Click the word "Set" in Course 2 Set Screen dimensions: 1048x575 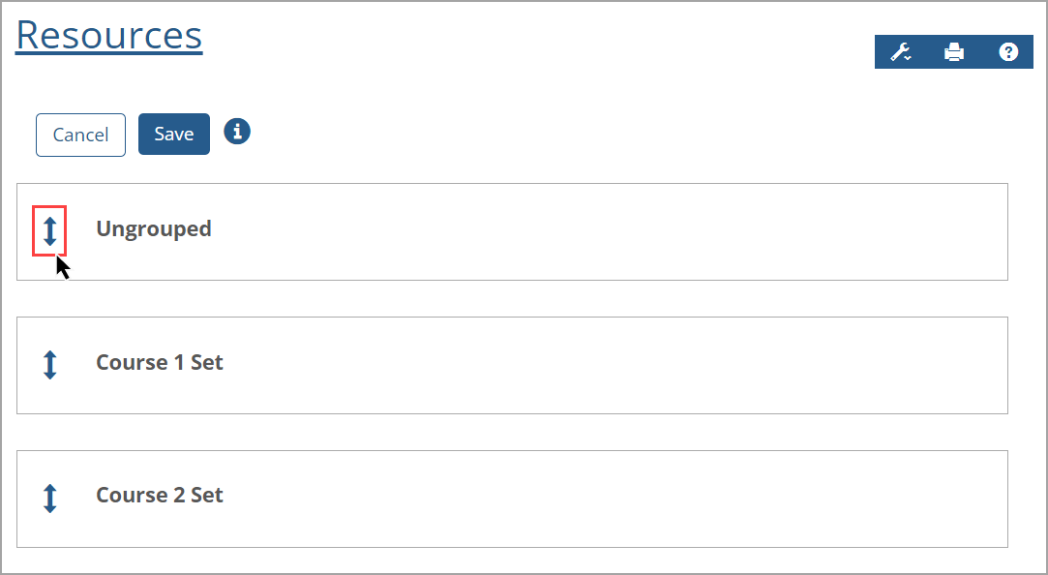tap(207, 496)
